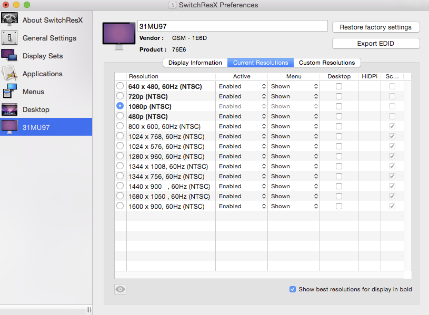The image size is (429, 315).
Task: Open Menu dropdown for 1680 x 1050 row
Action: pyautogui.click(x=294, y=196)
